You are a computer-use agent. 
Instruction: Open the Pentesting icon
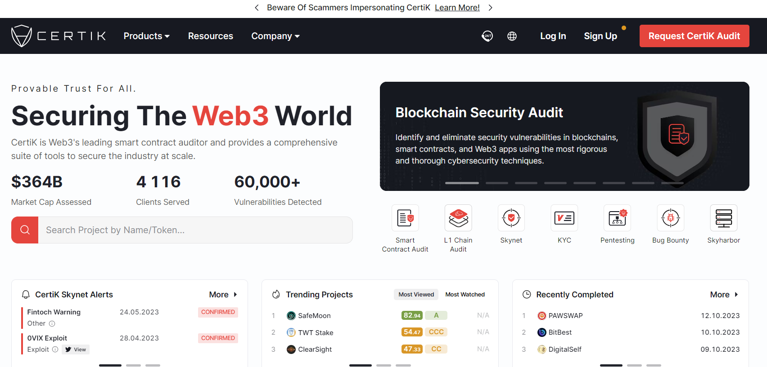pos(618,218)
